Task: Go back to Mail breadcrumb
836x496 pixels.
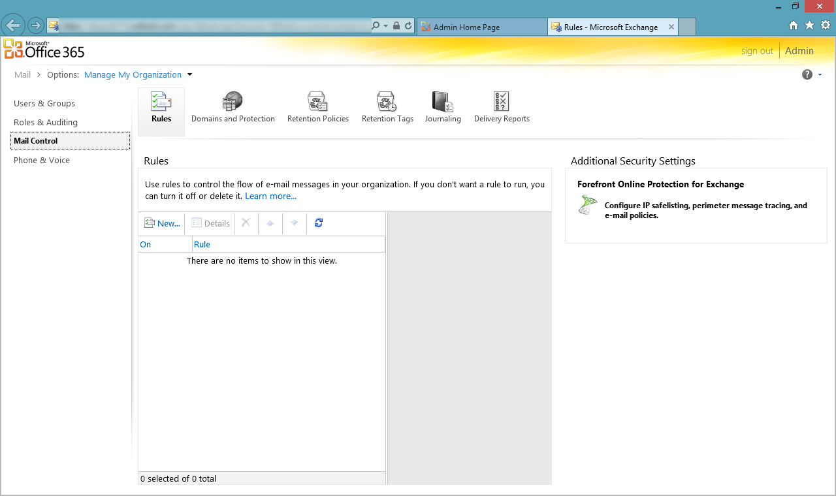Action: [22, 74]
